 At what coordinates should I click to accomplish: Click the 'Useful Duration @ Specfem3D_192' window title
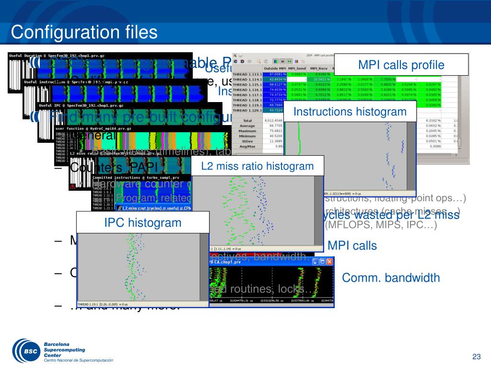57,56
